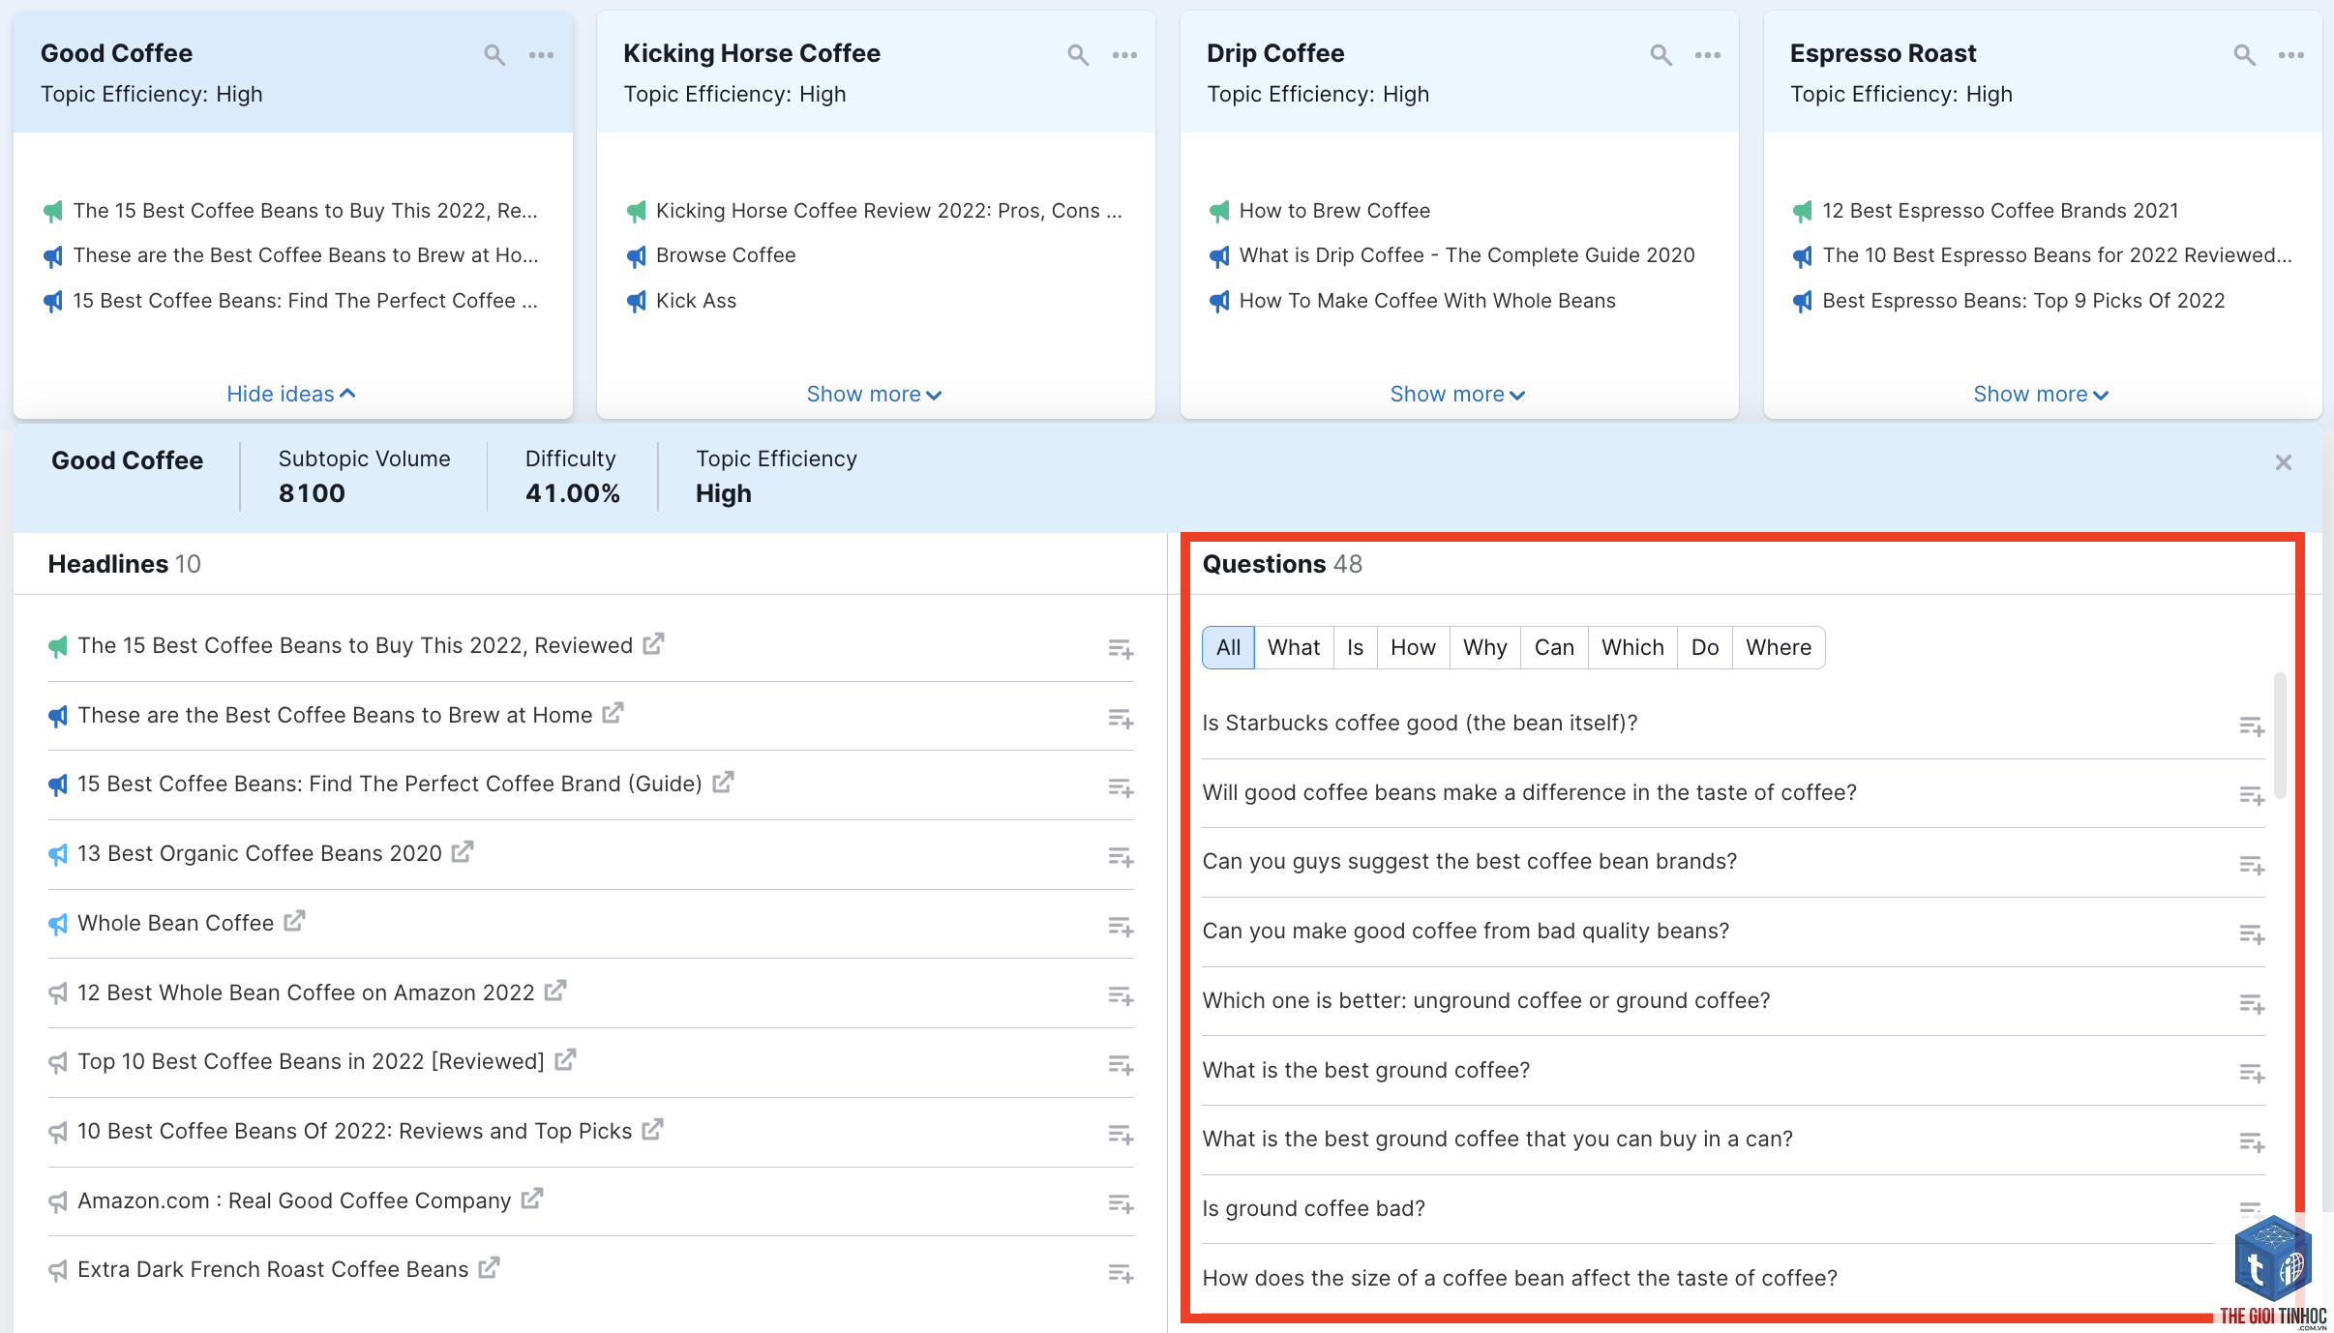Click the search icon on Kicking Horse Coffee card
The image size is (2334, 1333).
1078,55
